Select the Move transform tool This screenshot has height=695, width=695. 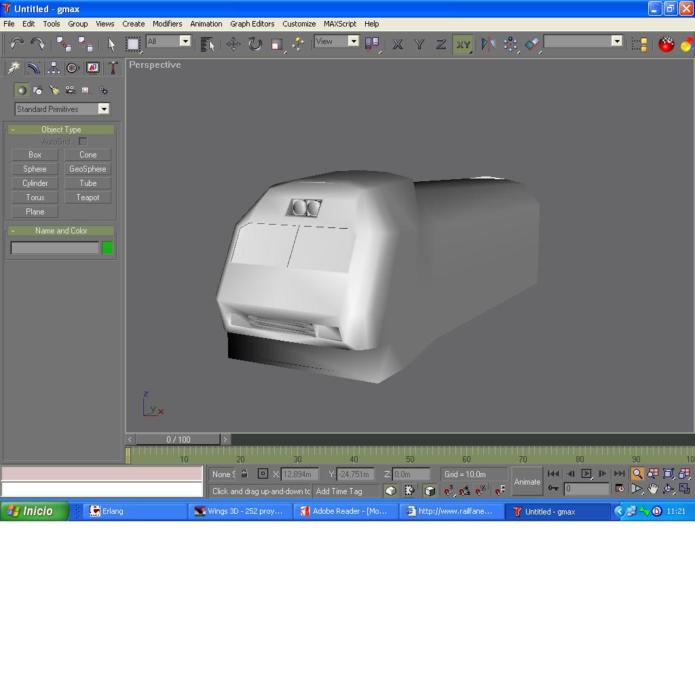coord(233,45)
